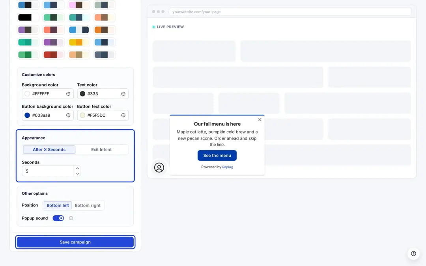Close the fall menu popup preview

click(260, 119)
